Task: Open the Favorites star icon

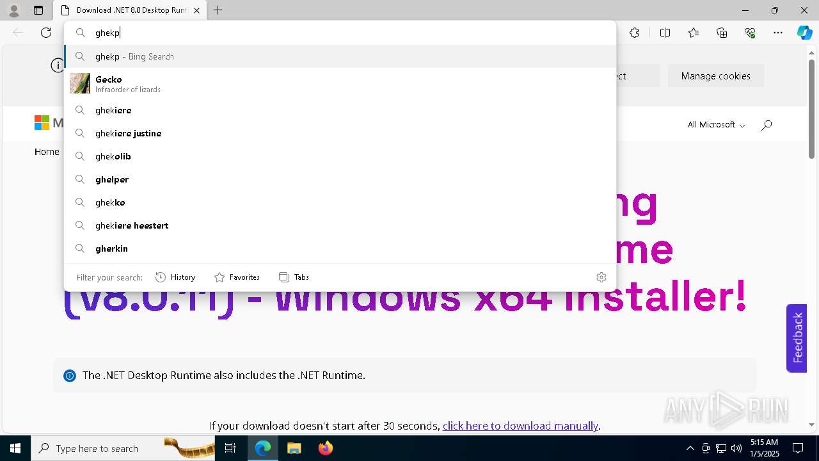Action: [694, 33]
